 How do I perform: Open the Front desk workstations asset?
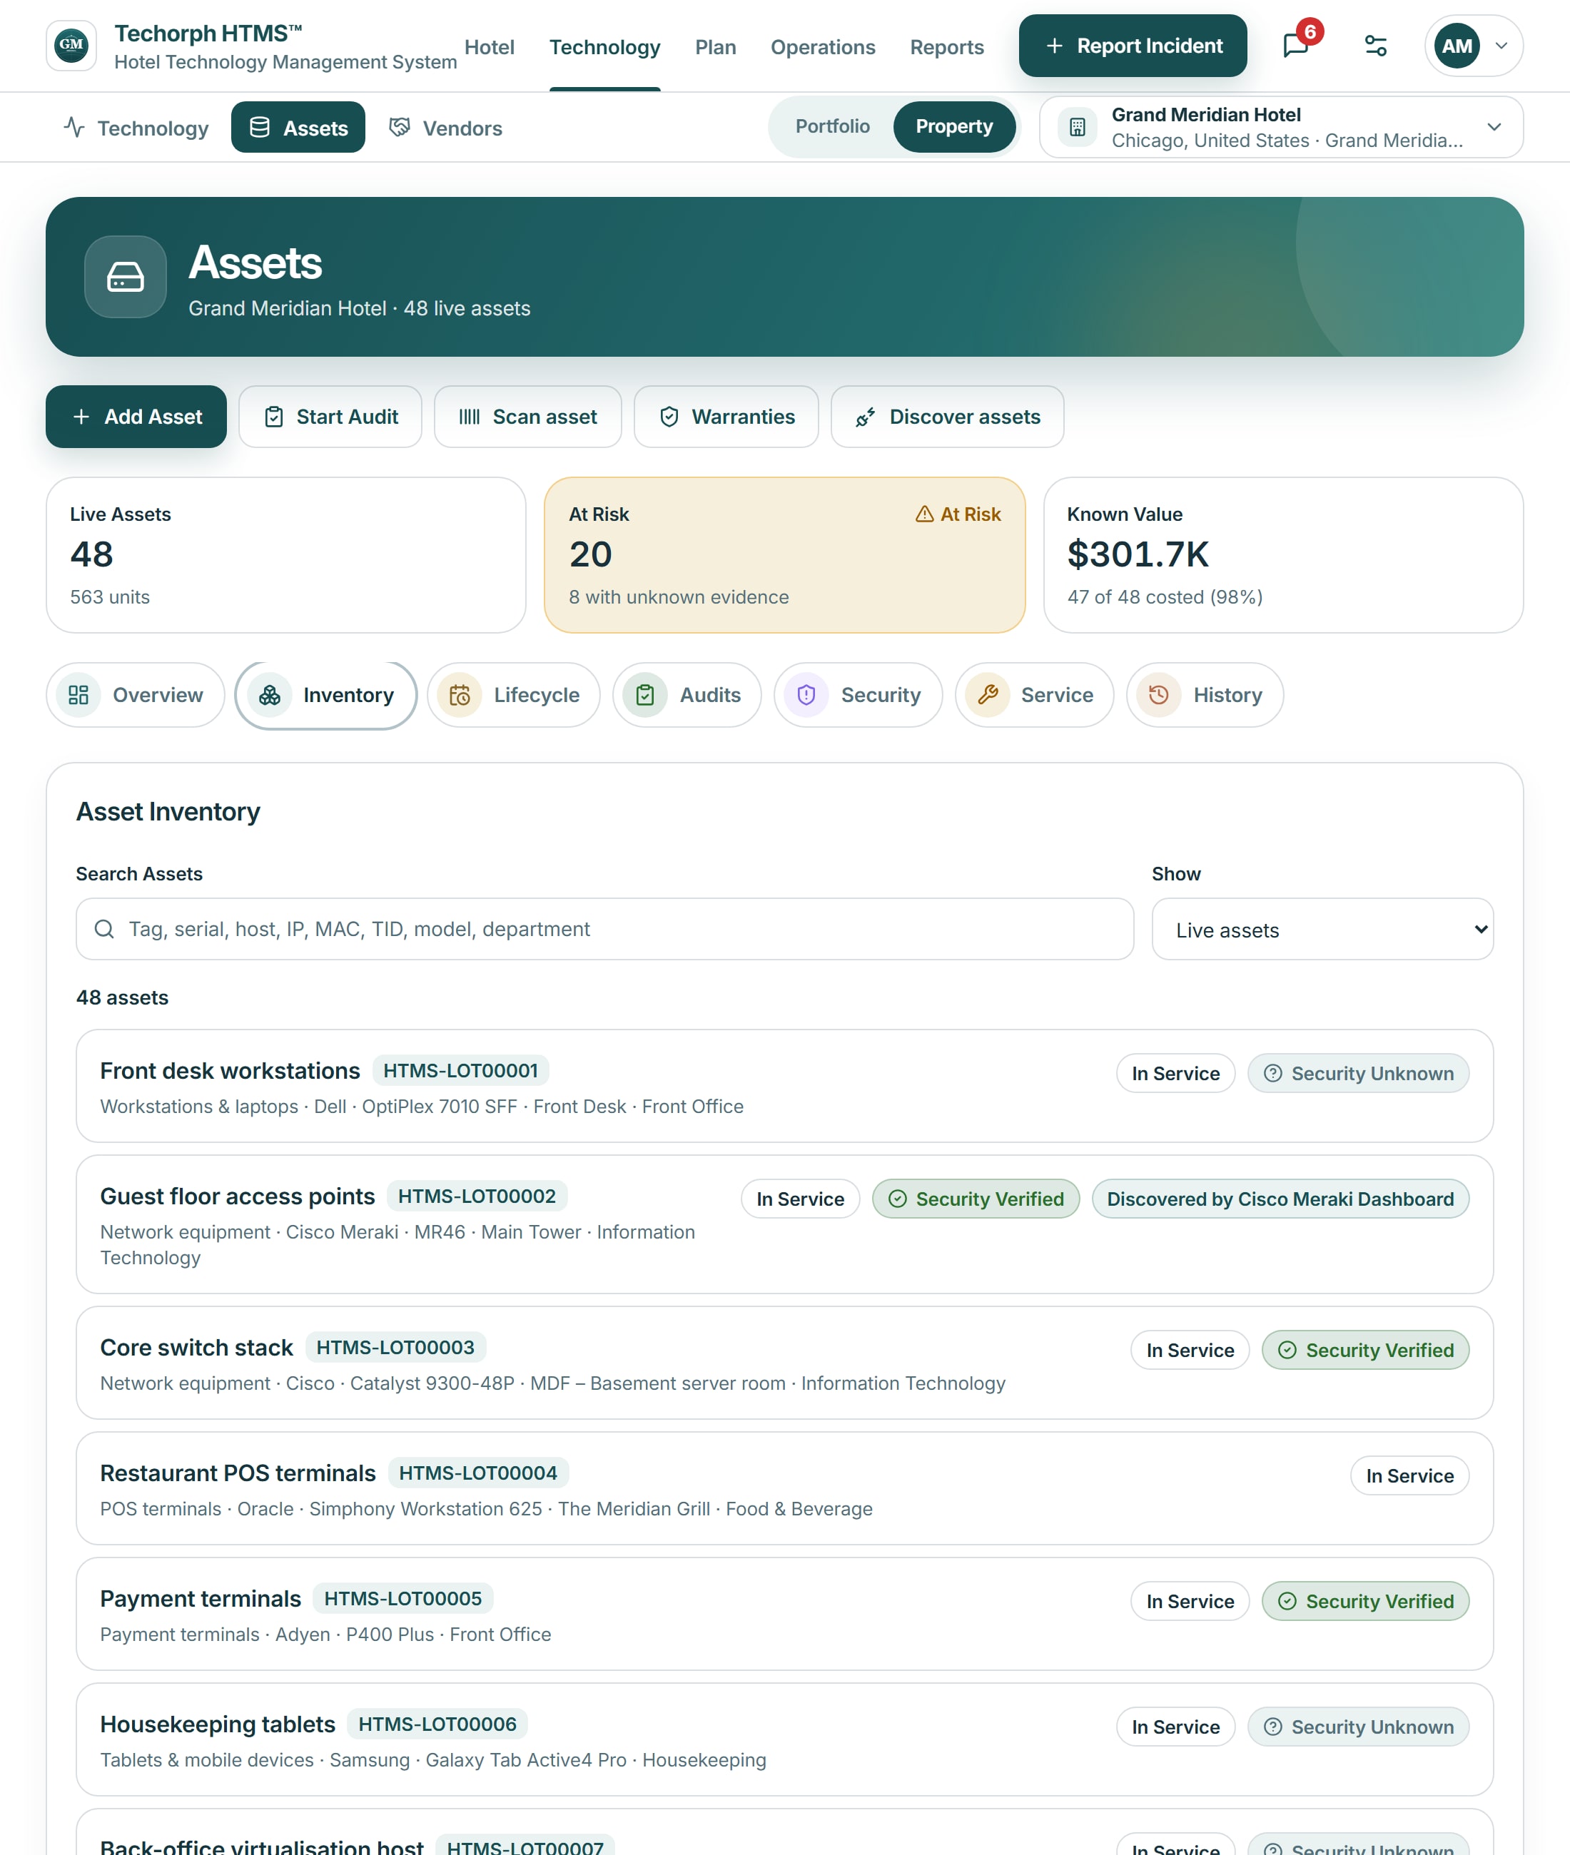click(784, 1085)
